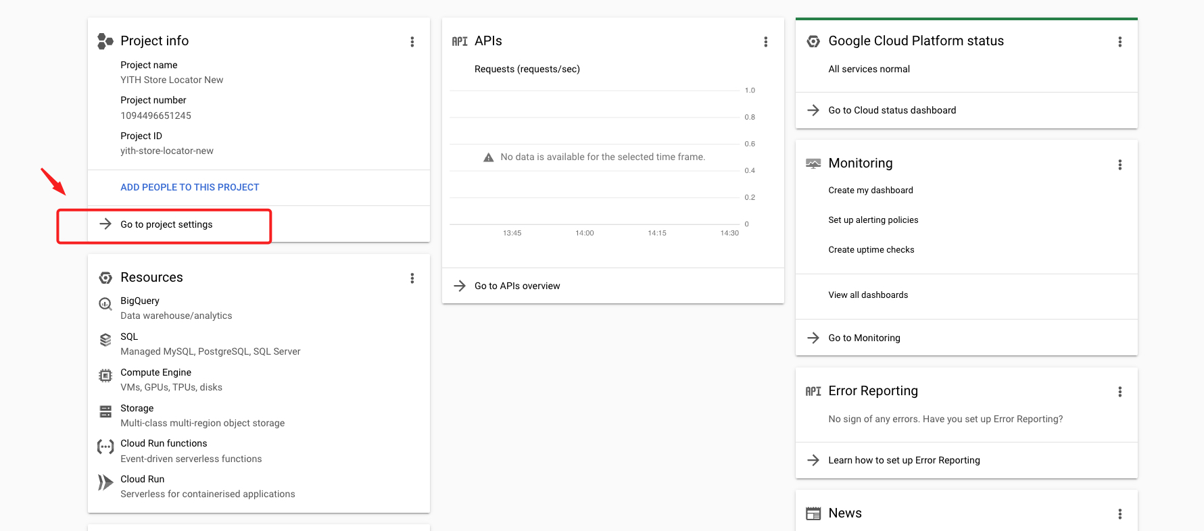Click arrow icon beside Go to APIs overview
This screenshot has height=531, width=1204.
[460, 286]
